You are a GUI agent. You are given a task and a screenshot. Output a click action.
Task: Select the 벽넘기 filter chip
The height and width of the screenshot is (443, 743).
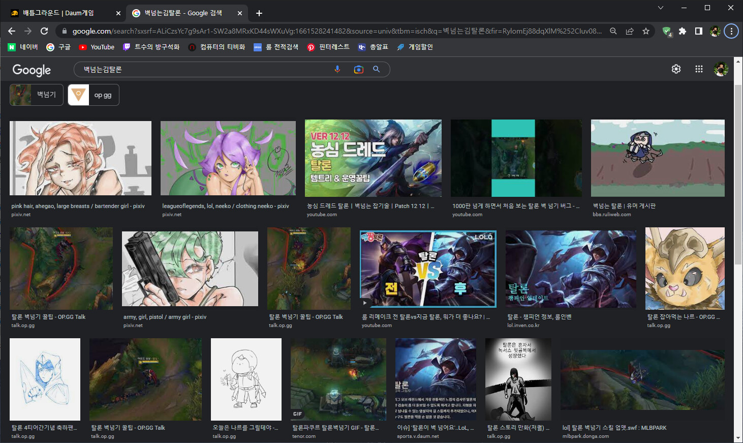pyautogui.click(x=37, y=95)
